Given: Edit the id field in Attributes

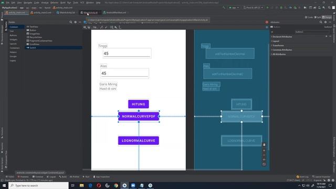Looking at the screenshot, I should click(x=312, y=31).
